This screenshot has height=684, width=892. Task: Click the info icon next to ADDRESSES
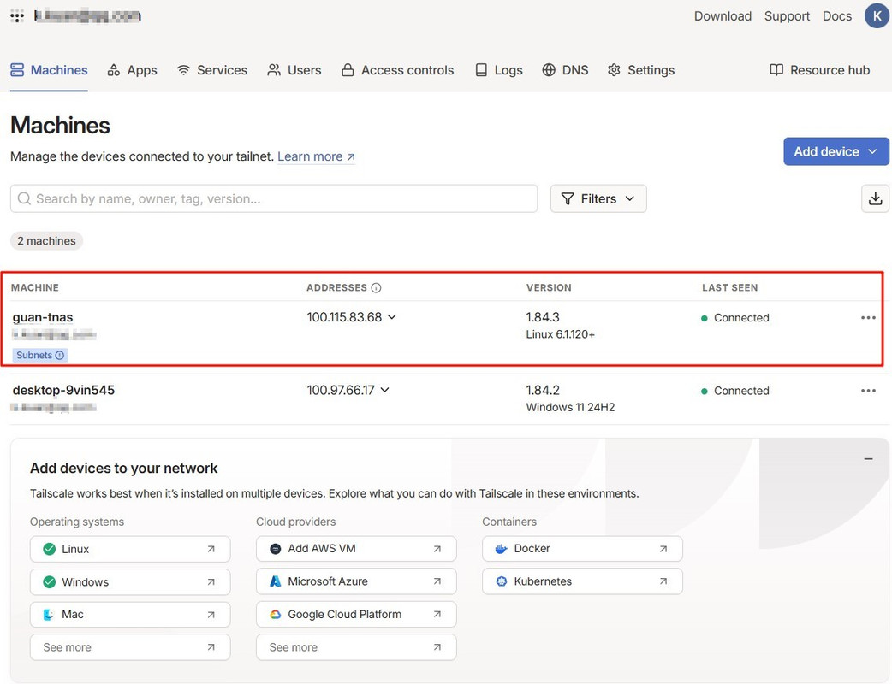pyautogui.click(x=376, y=287)
